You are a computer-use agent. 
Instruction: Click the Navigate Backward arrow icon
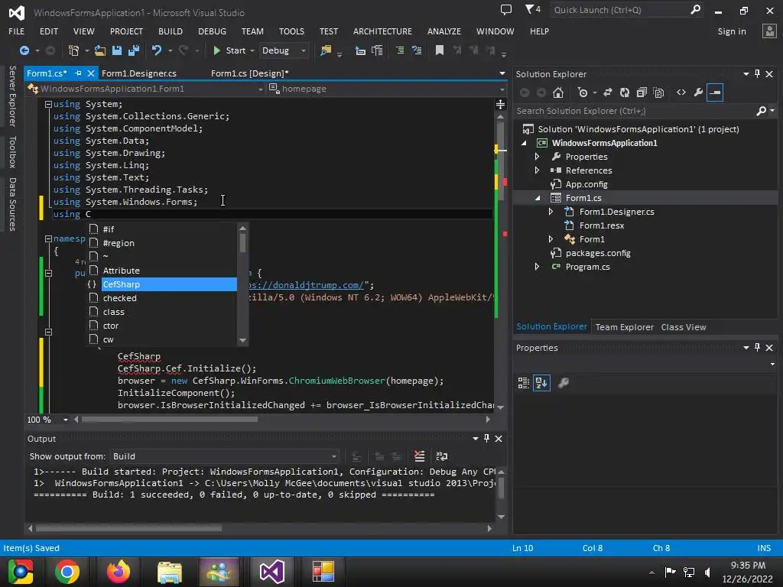pos(24,50)
